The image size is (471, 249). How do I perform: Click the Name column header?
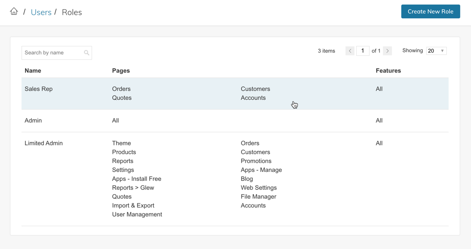point(33,71)
